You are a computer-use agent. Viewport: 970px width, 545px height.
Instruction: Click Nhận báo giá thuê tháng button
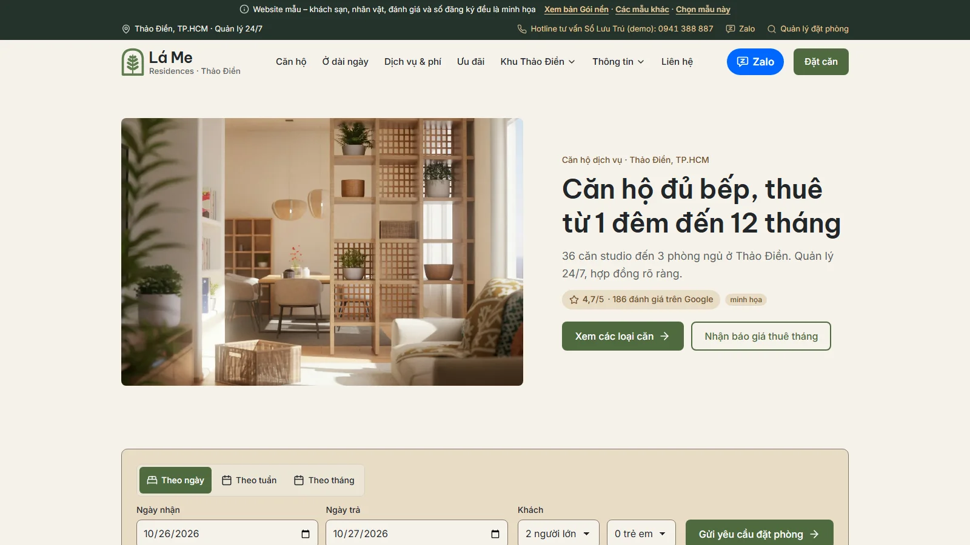761,336
